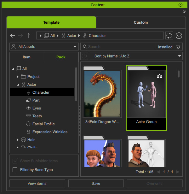The width and height of the screenshot is (189, 194).
Task: Click the filter funnel icon
Action: pos(178,47)
